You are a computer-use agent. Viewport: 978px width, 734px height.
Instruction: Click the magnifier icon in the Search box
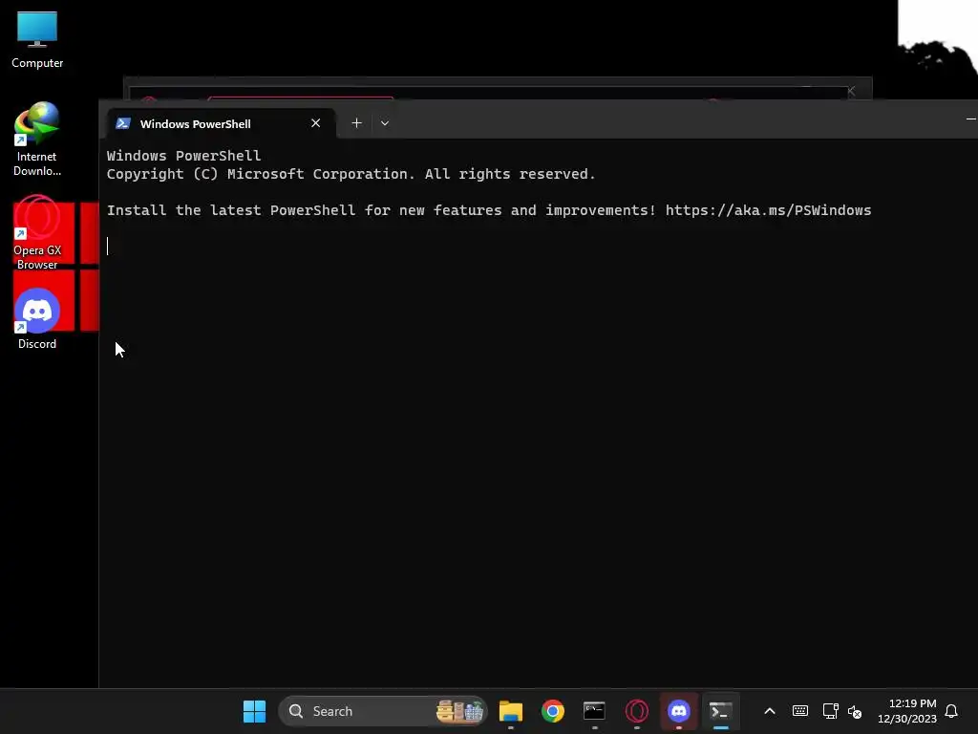coord(296,711)
